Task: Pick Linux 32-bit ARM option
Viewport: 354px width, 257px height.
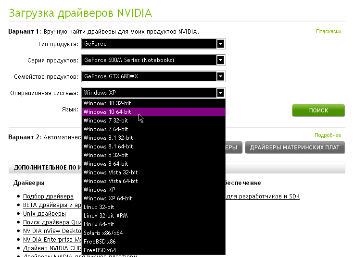Action: (153, 216)
